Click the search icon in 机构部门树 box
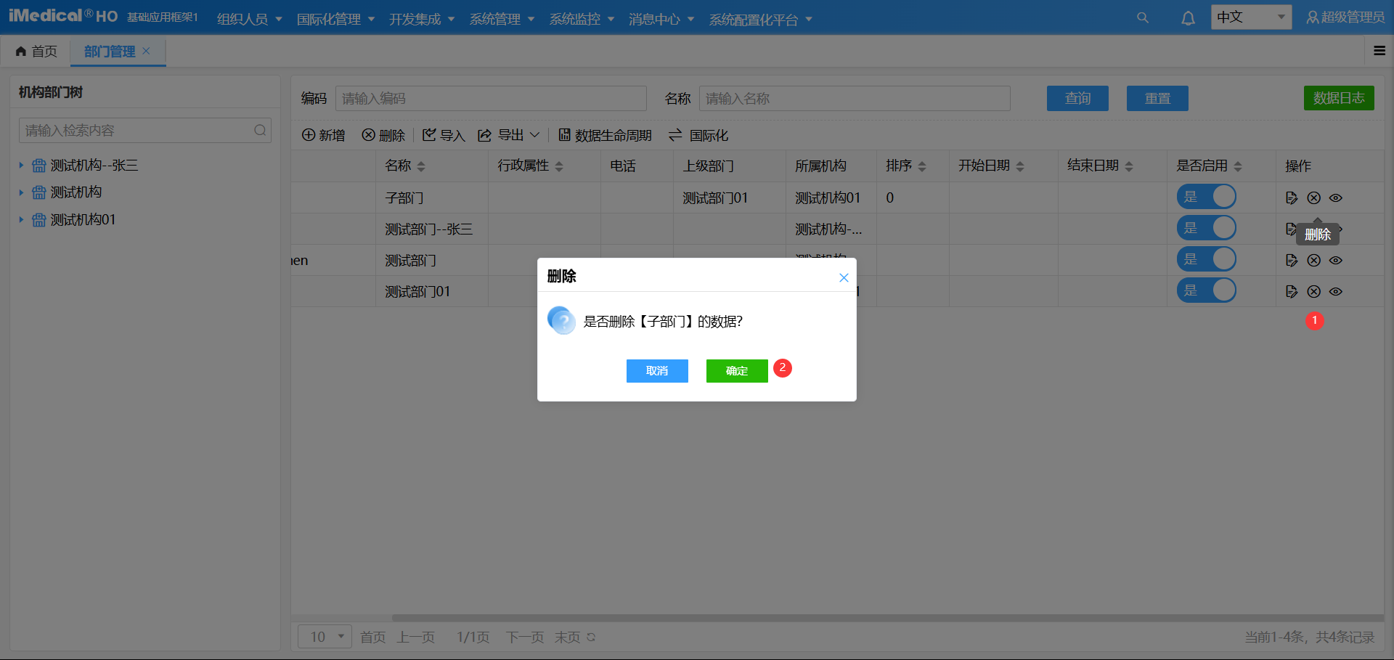1394x660 pixels. click(x=260, y=131)
